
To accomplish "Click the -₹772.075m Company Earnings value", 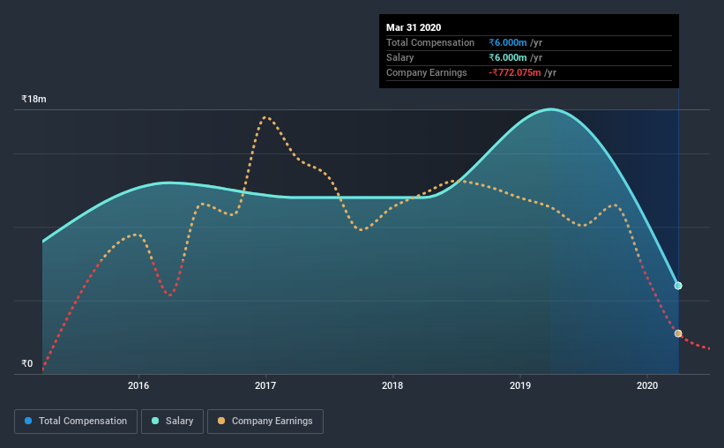I will pos(514,72).
